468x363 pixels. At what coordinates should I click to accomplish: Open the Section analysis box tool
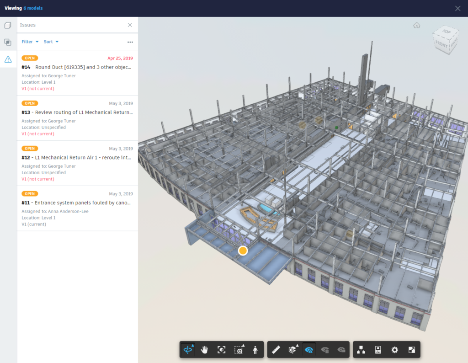[x=292, y=350]
